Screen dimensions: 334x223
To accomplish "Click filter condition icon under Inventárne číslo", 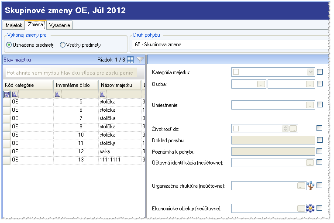I will [58, 94].
